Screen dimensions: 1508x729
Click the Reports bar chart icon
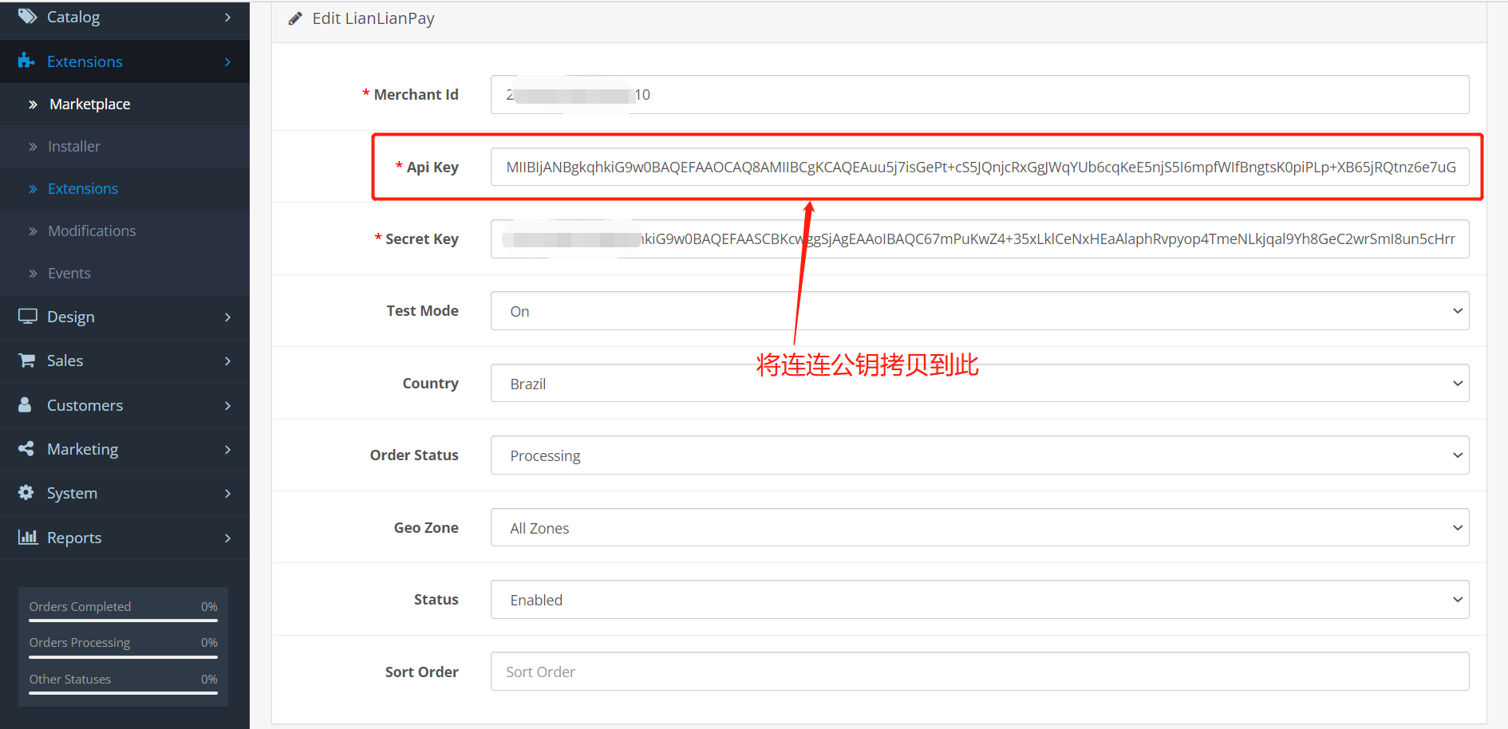click(x=28, y=537)
